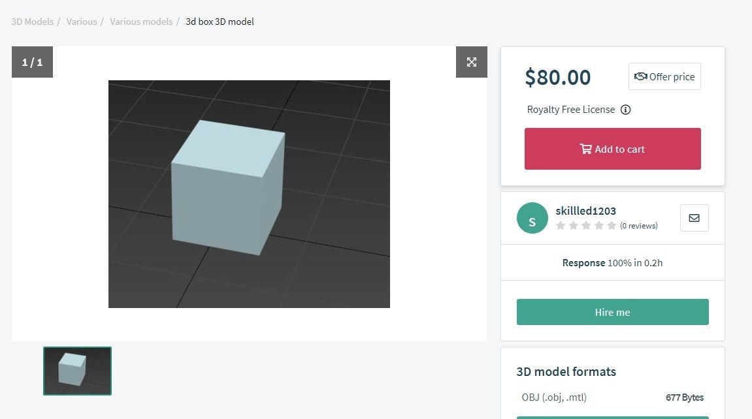Click the Hire me button
The height and width of the screenshot is (419, 752).
(x=612, y=312)
